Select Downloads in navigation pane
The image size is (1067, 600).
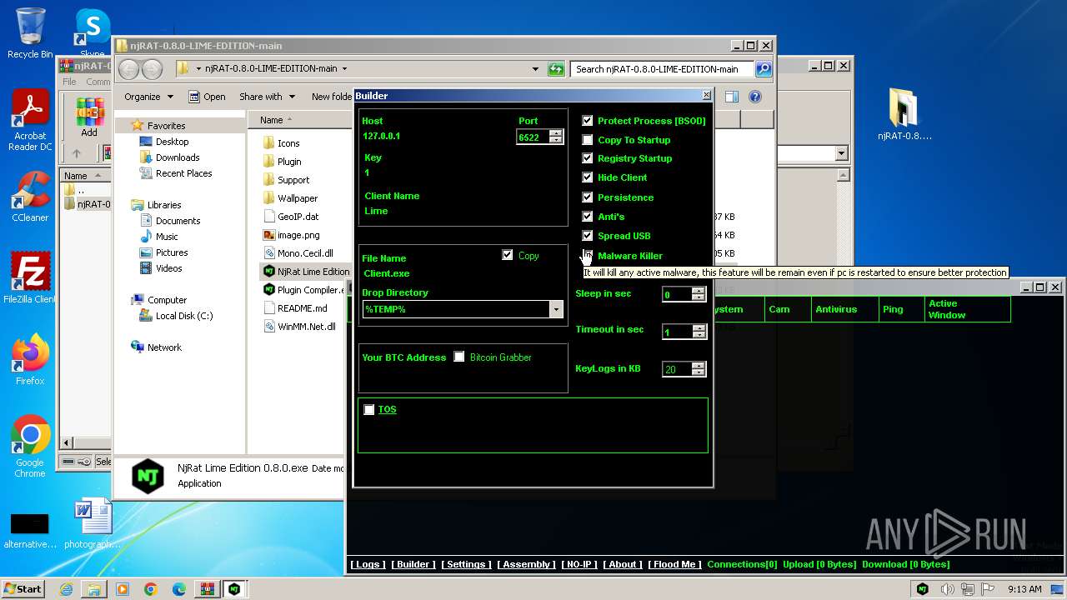(178, 157)
